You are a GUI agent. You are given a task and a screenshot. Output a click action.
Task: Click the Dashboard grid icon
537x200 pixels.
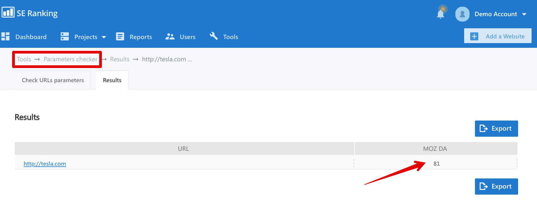(x=5, y=36)
